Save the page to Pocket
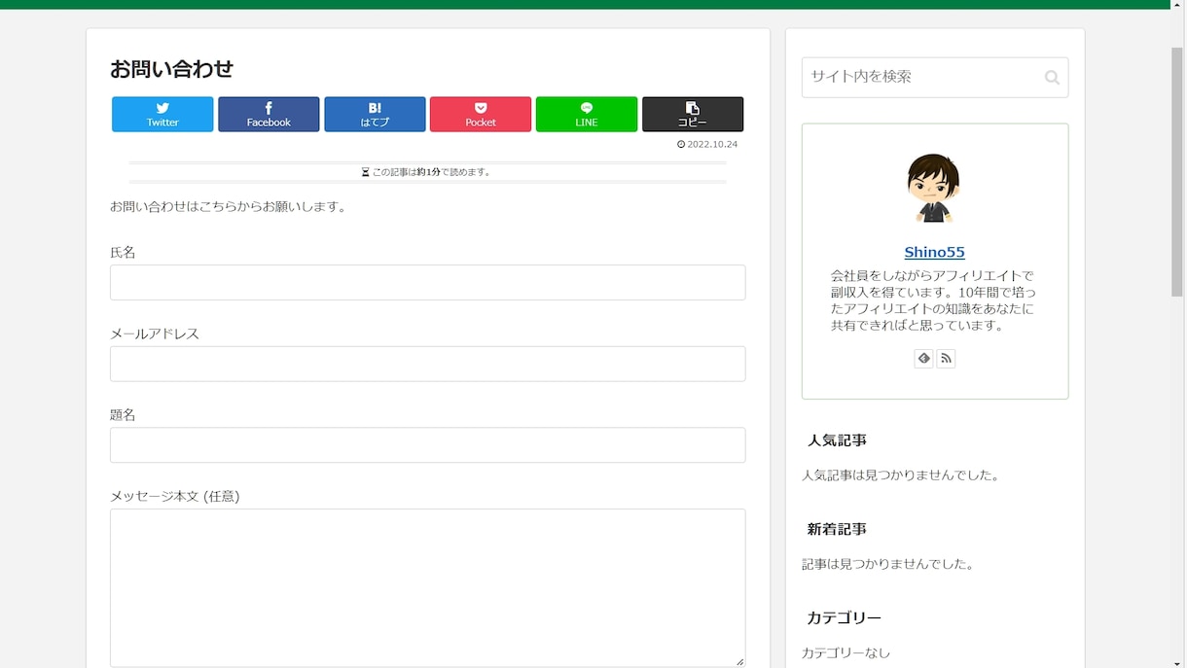This screenshot has height=668, width=1187. [481, 114]
